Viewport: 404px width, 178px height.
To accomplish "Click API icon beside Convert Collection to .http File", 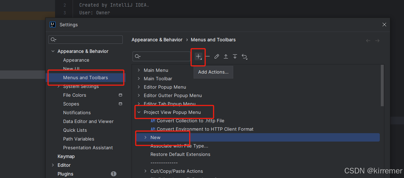I will (x=153, y=121).
